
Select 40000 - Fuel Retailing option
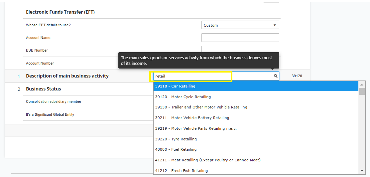pos(176,149)
